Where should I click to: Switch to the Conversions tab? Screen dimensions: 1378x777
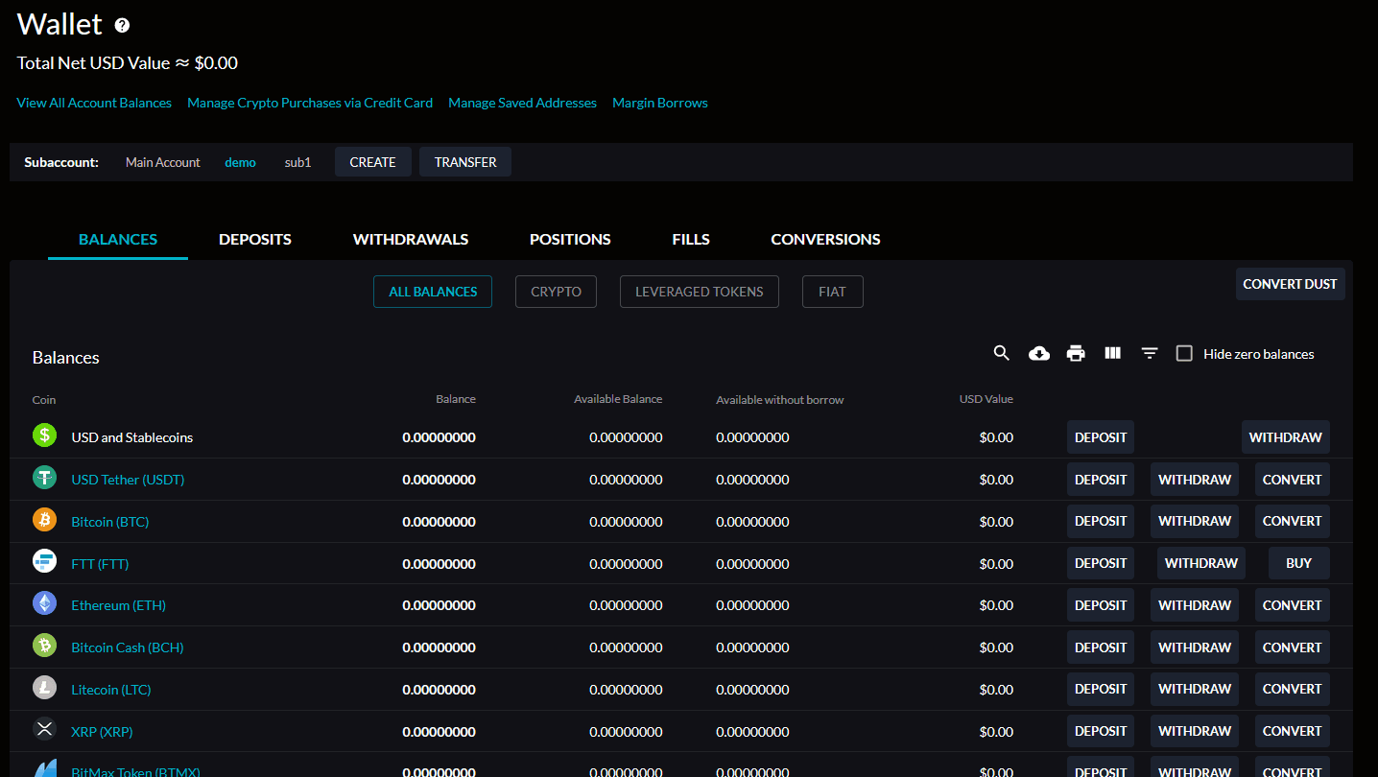[825, 240]
